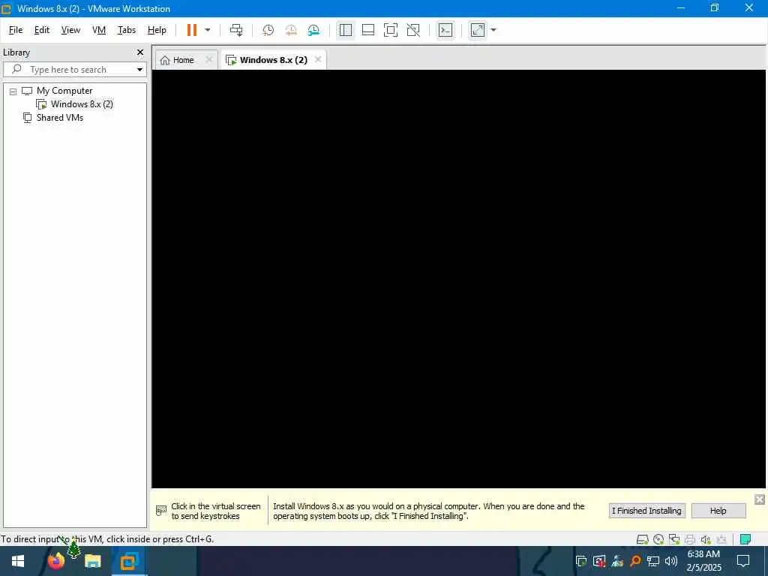Click the Help button in install bar
The width and height of the screenshot is (768, 576).
[718, 510]
